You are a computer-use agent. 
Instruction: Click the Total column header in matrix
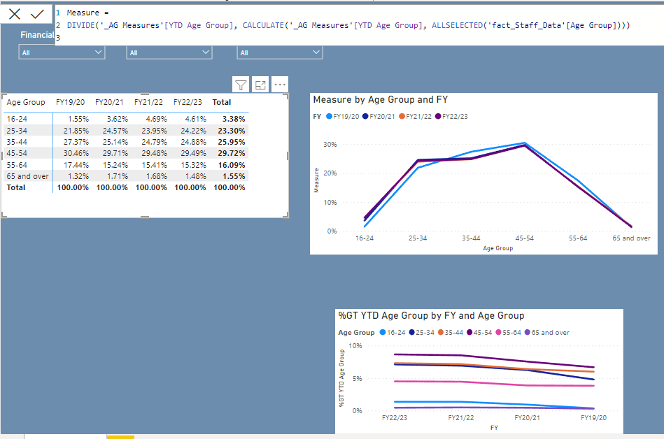[222, 102]
